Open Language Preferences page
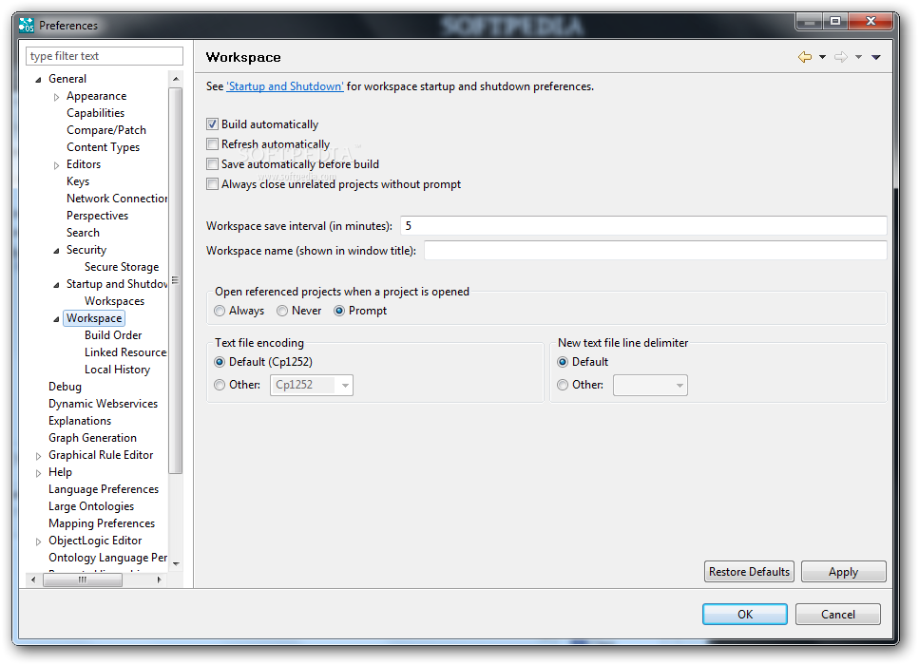The image size is (919, 665). coord(104,489)
